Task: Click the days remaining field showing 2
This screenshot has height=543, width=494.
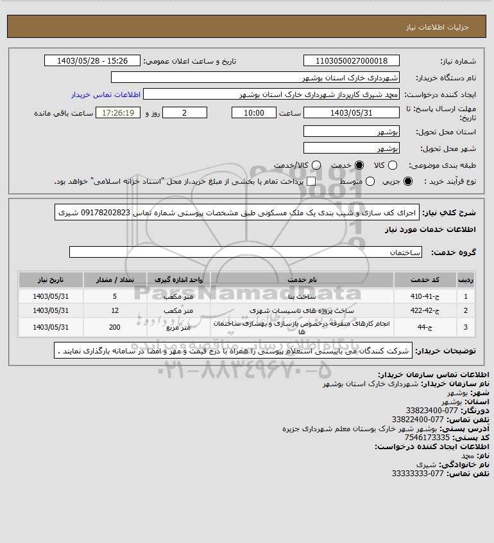Action: [x=185, y=112]
